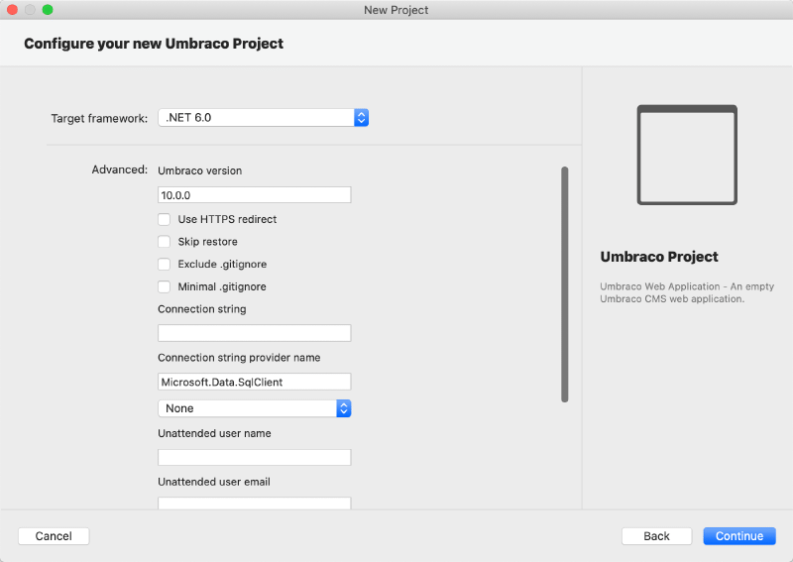Viewport: 793px width, 562px height.
Task: Toggle the Minimal .gitignore checkbox
Action: [x=164, y=286]
